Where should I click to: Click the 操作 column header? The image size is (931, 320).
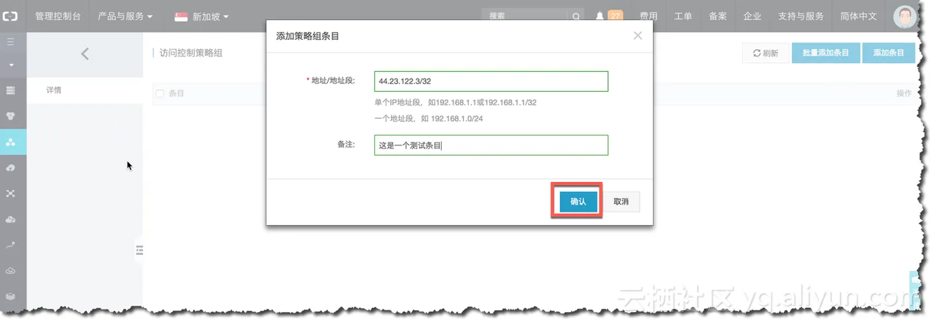[904, 94]
